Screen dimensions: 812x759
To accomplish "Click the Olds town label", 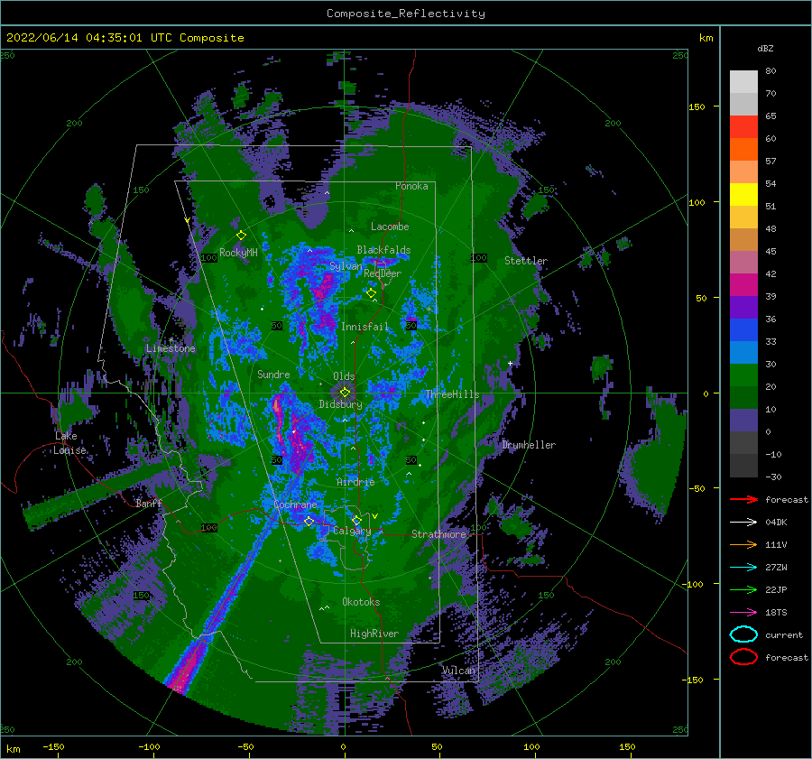I will [344, 376].
